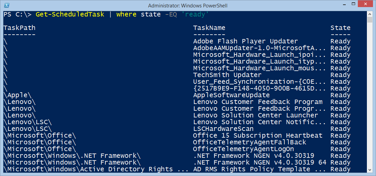Select the Adobe Flash Player Updater entry
Viewport: 376px width, 176px height.
[x=245, y=41]
